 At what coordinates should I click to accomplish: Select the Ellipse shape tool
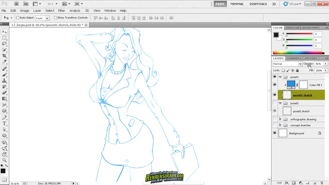(x=4, y=135)
